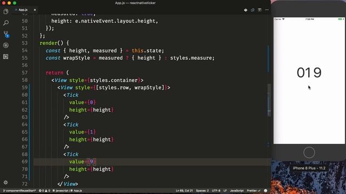Change end of line via LF item

(x=225, y=191)
